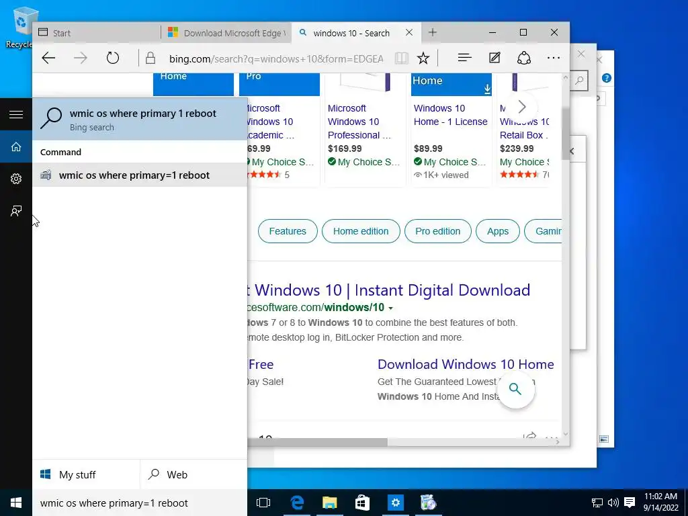Click the address bar lock icon
This screenshot has width=688, height=516.
[150, 58]
